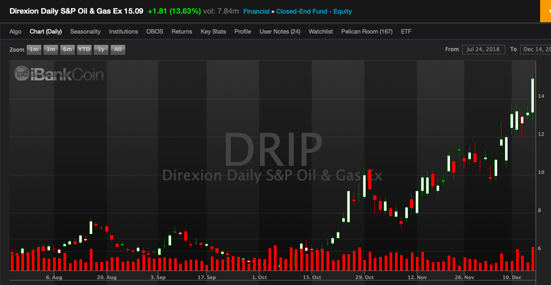Set zoom to YTD
The height and width of the screenshot is (285, 551).
coord(84,49)
